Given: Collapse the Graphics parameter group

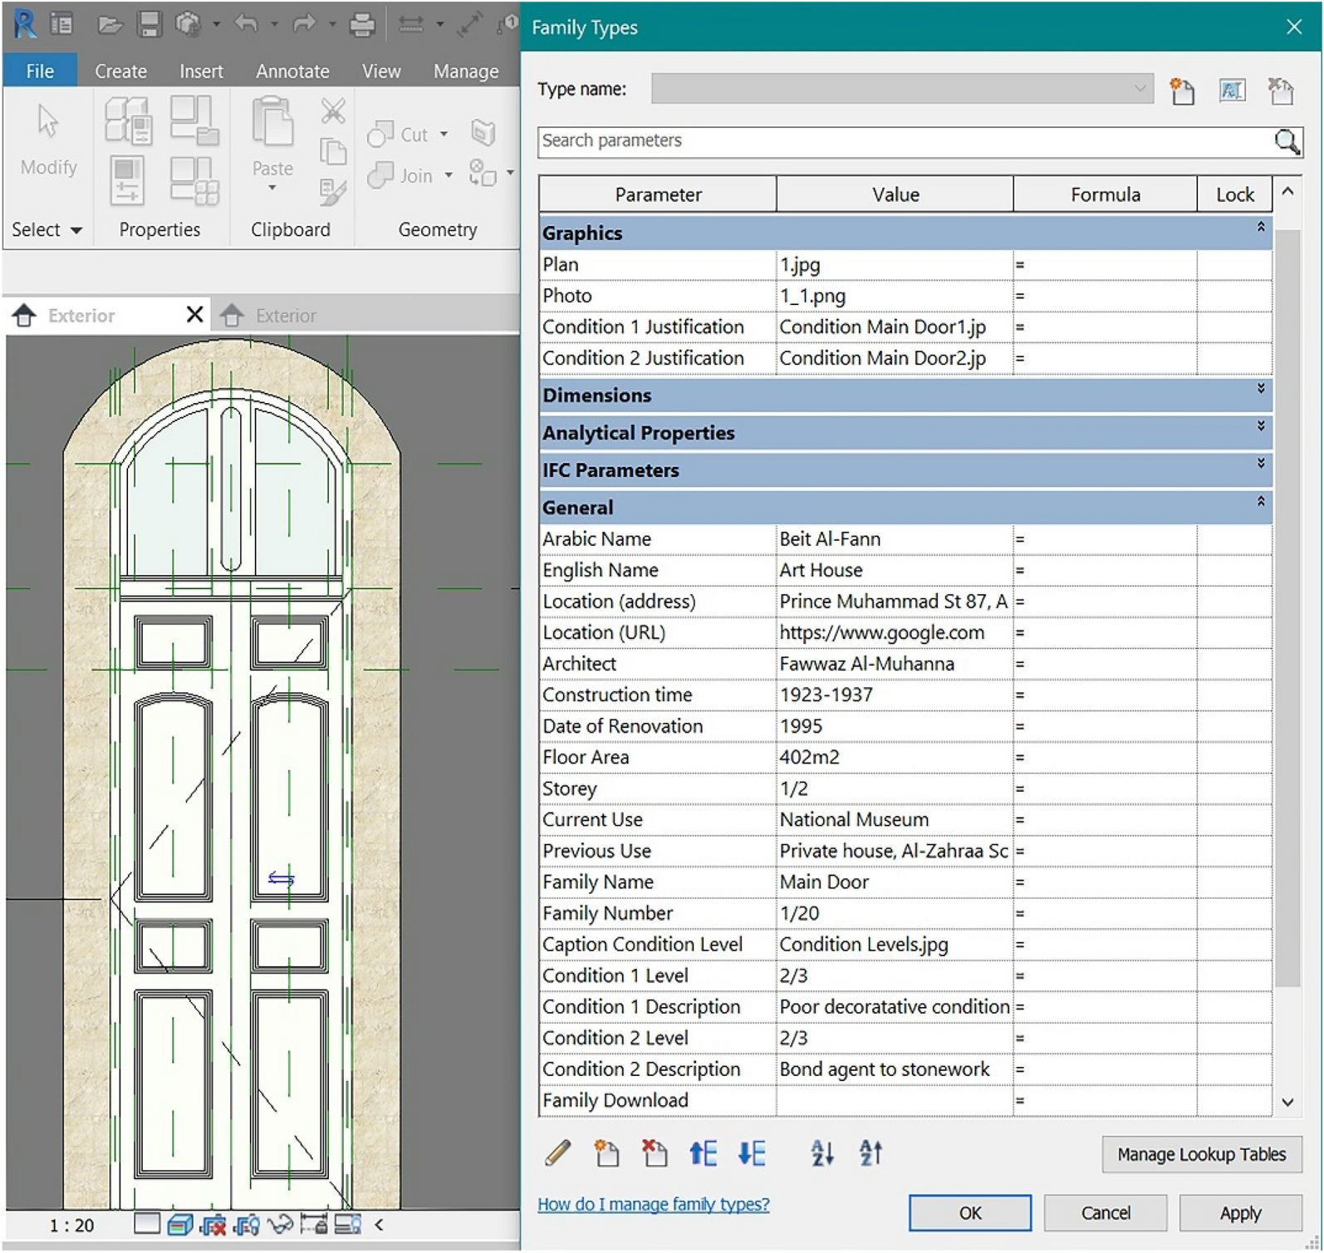Looking at the screenshot, I should pos(1260,227).
